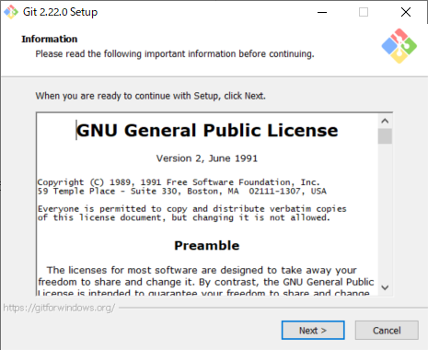Image resolution: width=428 pixels, height=350 pixels.
Task: Click the Git icon in the title bar
Action: [11, 12]
